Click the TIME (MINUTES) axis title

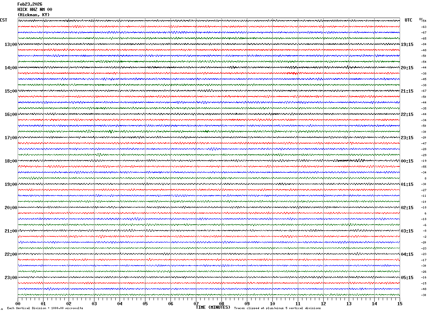click(x=213, y=307)
